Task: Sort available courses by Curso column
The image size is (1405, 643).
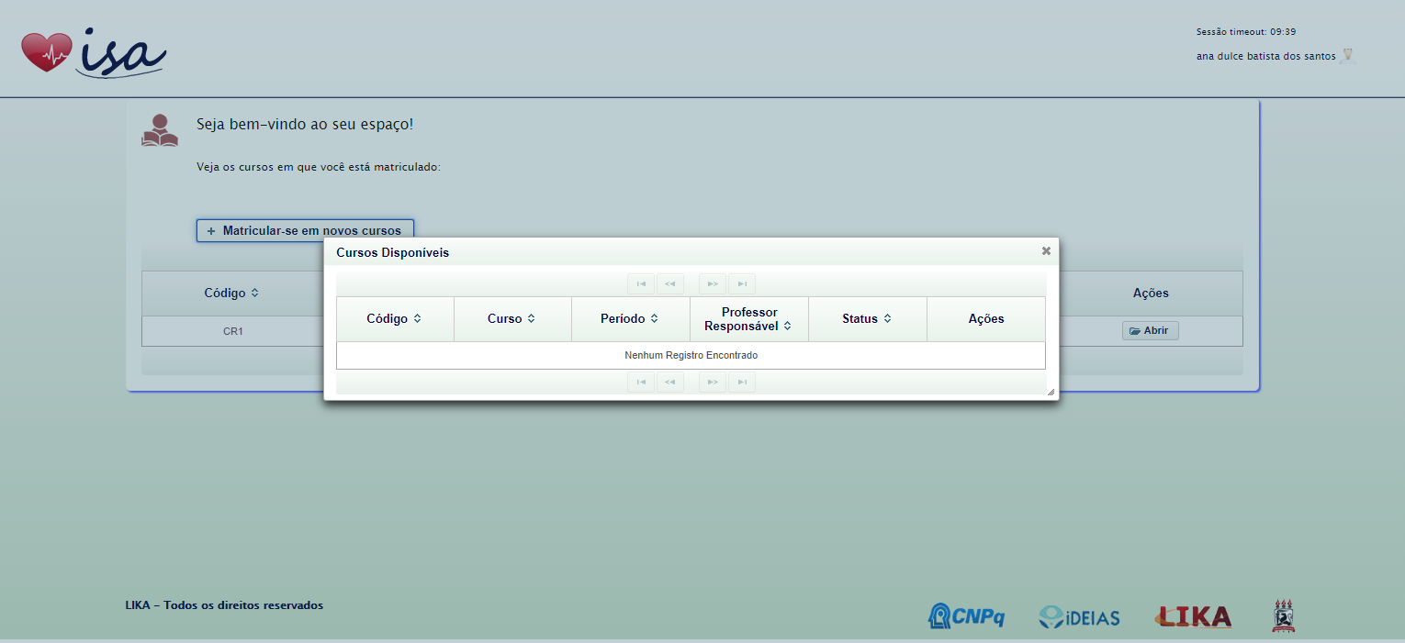Action: [512, 319]
